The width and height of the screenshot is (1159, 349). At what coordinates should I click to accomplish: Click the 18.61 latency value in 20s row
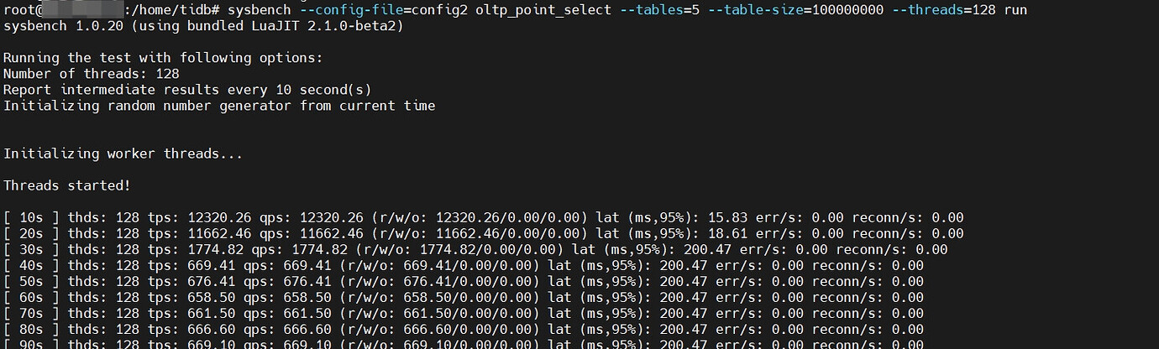pyautogui.click(x=730, y=233)
